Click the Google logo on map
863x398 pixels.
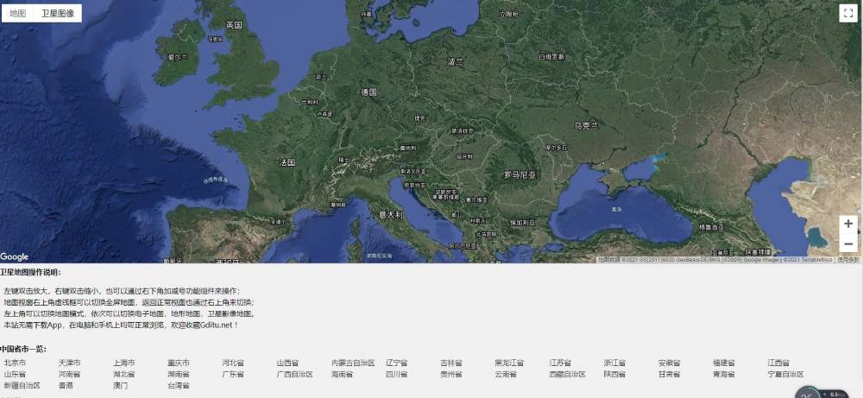point(15,256)
